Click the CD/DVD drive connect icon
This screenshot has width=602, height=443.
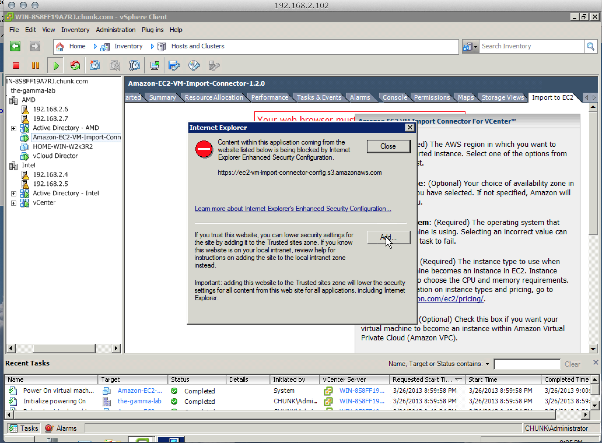tap(194, 66)
